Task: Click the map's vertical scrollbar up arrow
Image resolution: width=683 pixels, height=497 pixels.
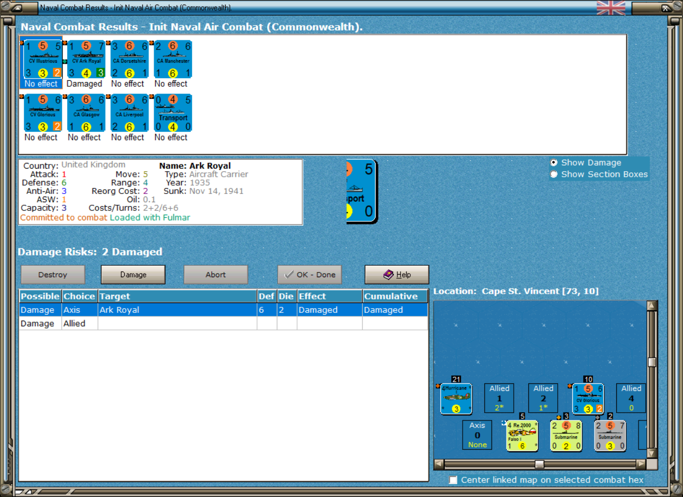Action: (652, 305)
